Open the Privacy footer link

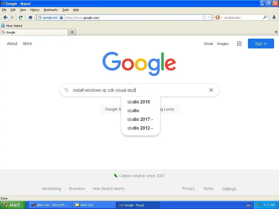pos(189,189)
